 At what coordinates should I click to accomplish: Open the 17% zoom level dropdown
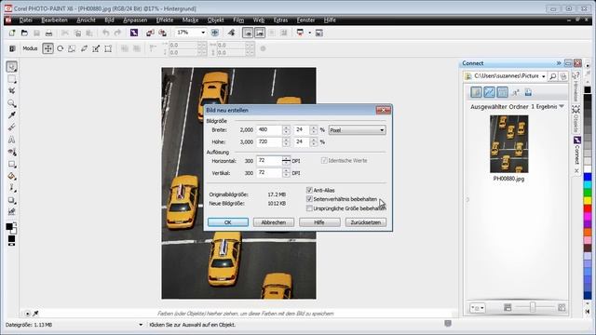tap(203, 33)
